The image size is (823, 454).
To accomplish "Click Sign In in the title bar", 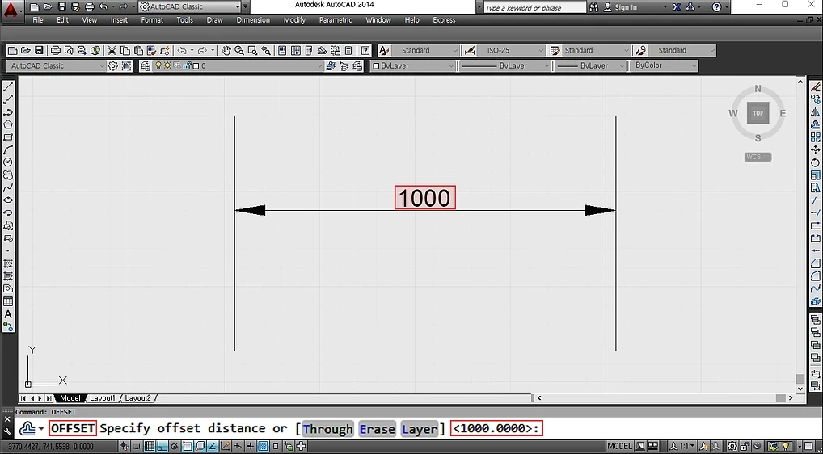I will [620, 7].
